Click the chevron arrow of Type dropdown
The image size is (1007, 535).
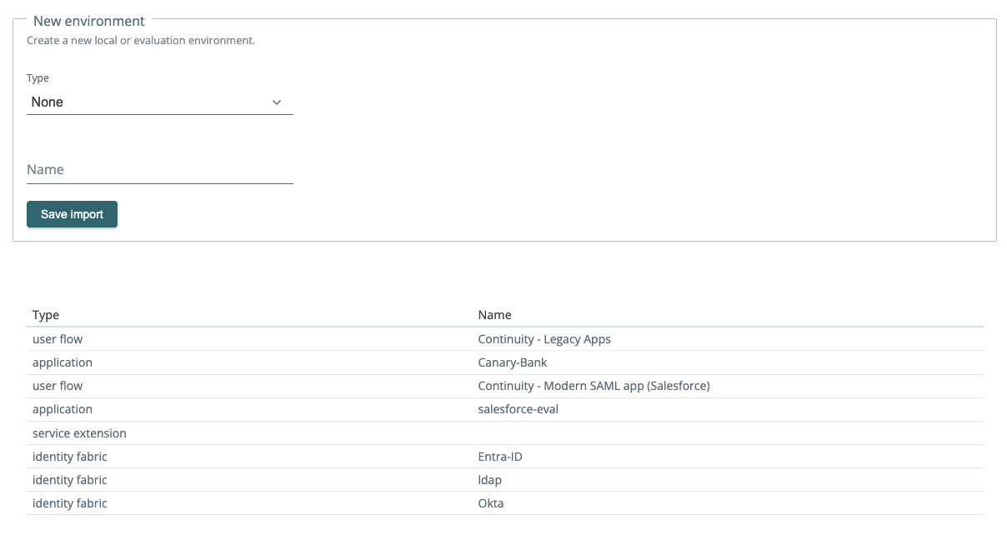tap(278, 102)
